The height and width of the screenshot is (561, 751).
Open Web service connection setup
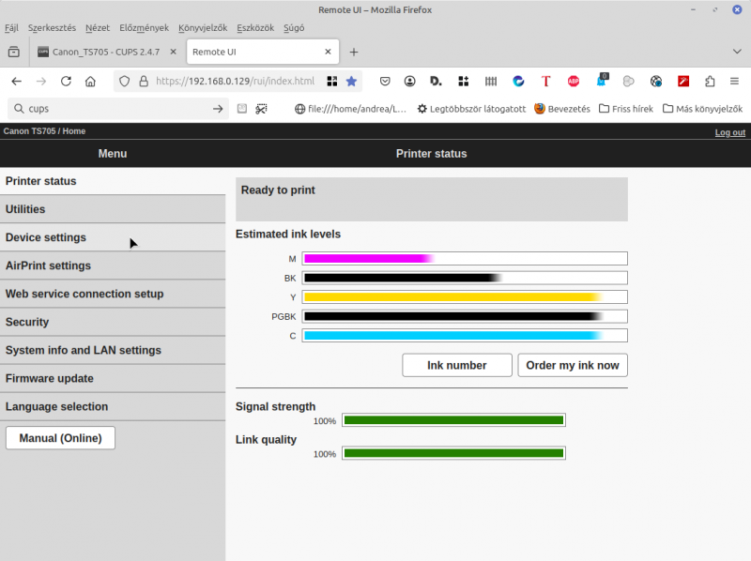113,294
